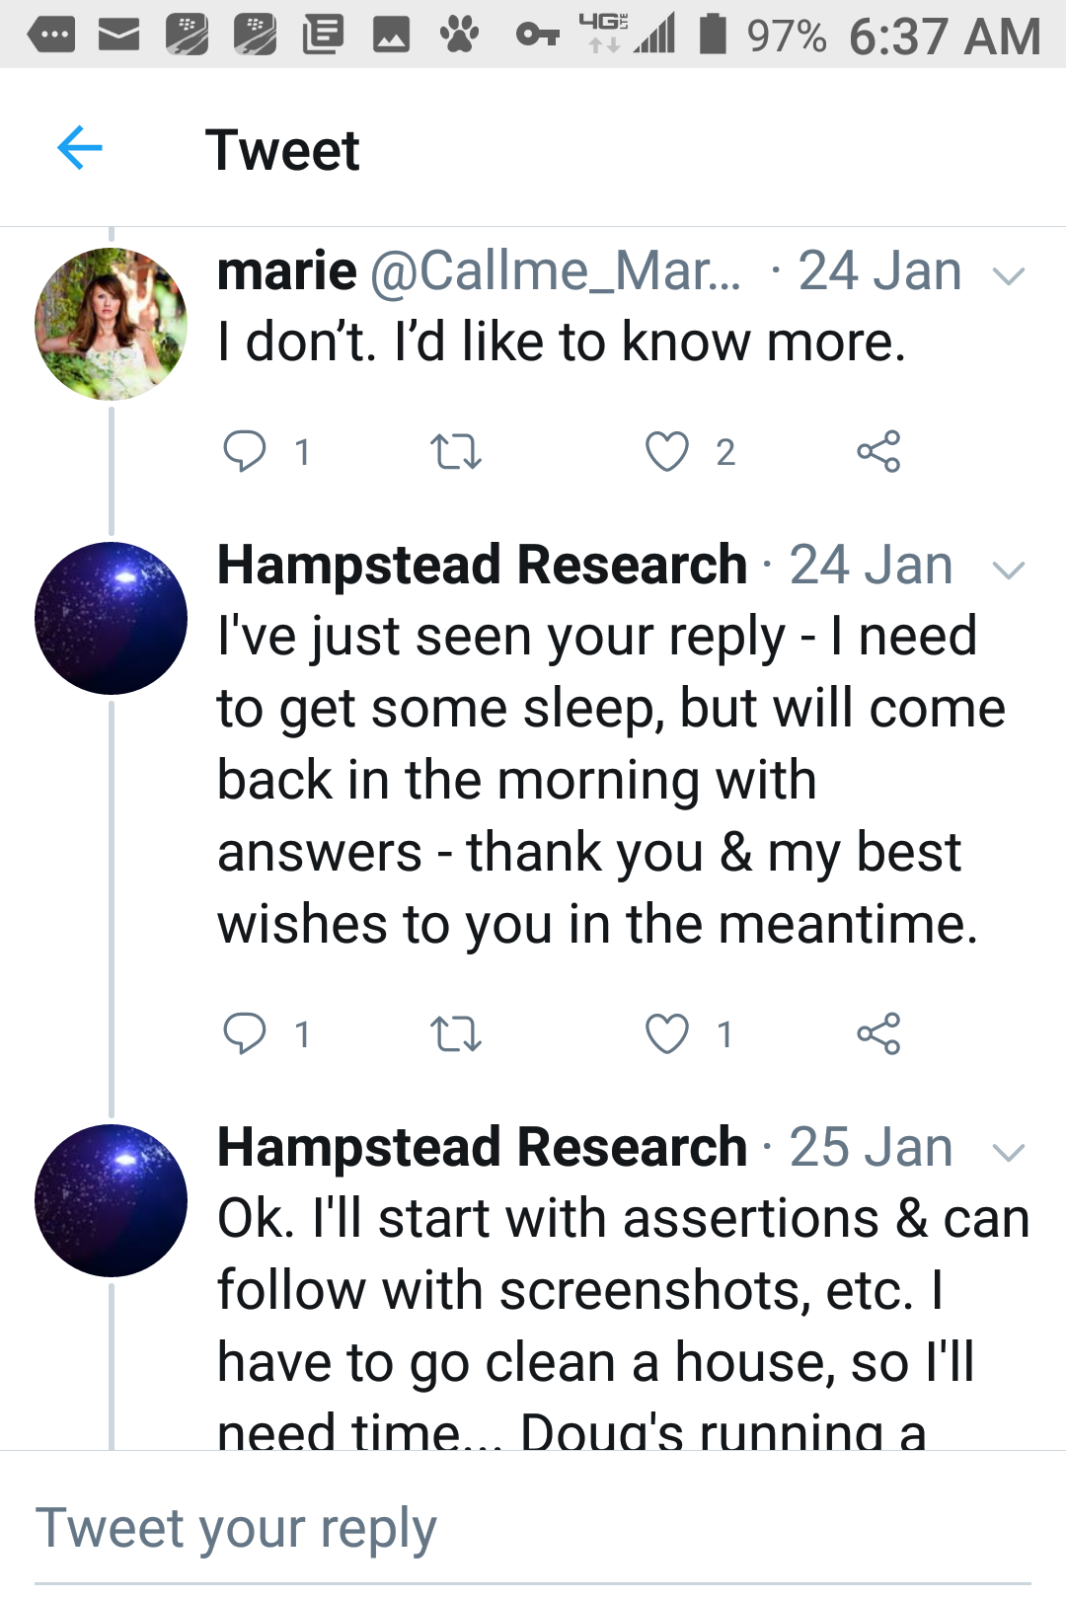Open Hampstead Research name on 25 Jan tweet
Screen dimensions: 1066x1599
point(482,1147)
